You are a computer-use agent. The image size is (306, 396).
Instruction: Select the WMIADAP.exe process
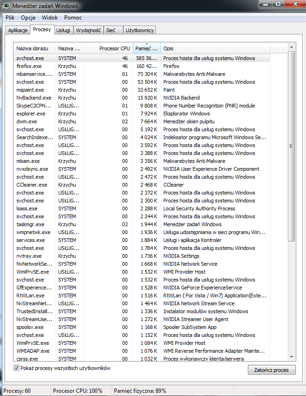click(x=142, y=351)
